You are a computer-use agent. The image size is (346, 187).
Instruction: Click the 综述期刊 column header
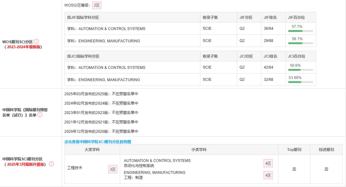click(326, 150)
